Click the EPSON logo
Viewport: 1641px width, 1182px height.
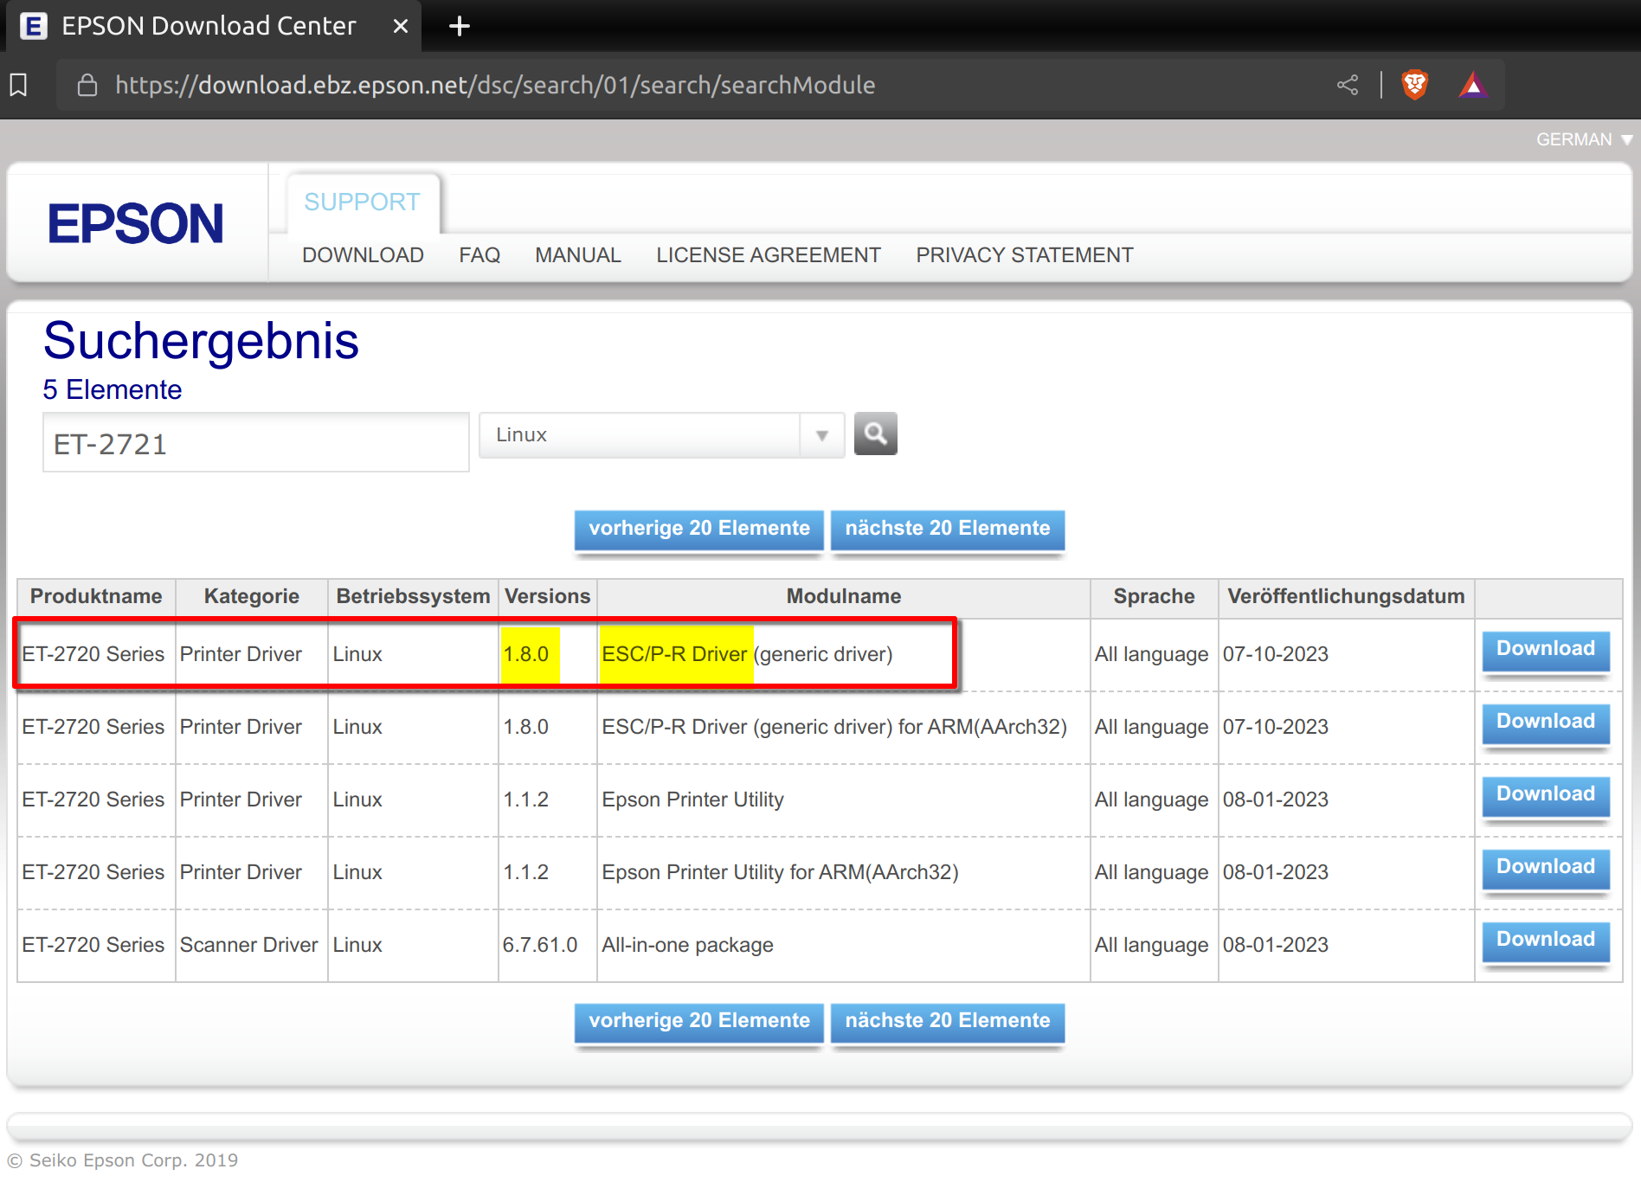pyautogui.click(x=136, y=224)
